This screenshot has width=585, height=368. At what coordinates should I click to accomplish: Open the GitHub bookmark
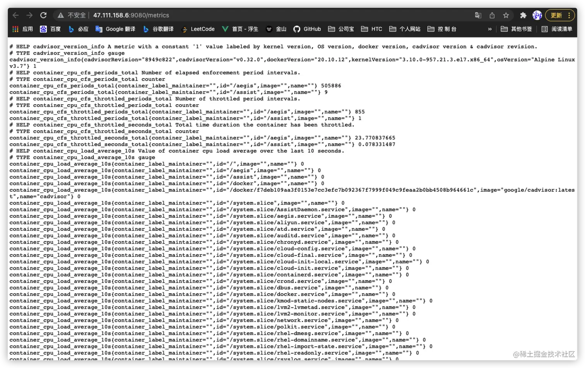[307, 29]
